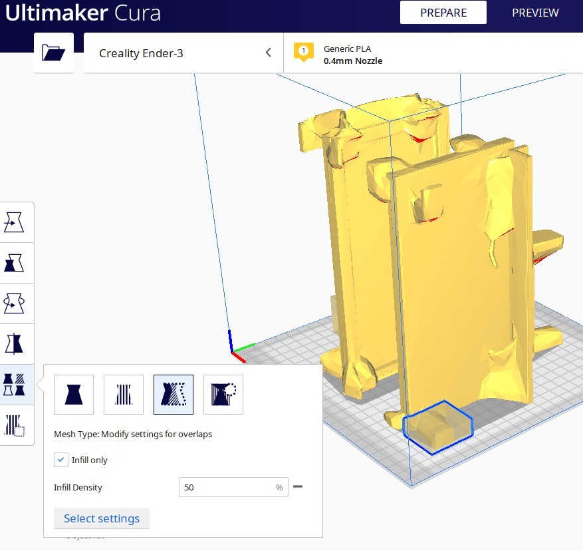583x551 pixels.
Task: Click the extruder 1 material icon
Action: (x=303, y=52)
